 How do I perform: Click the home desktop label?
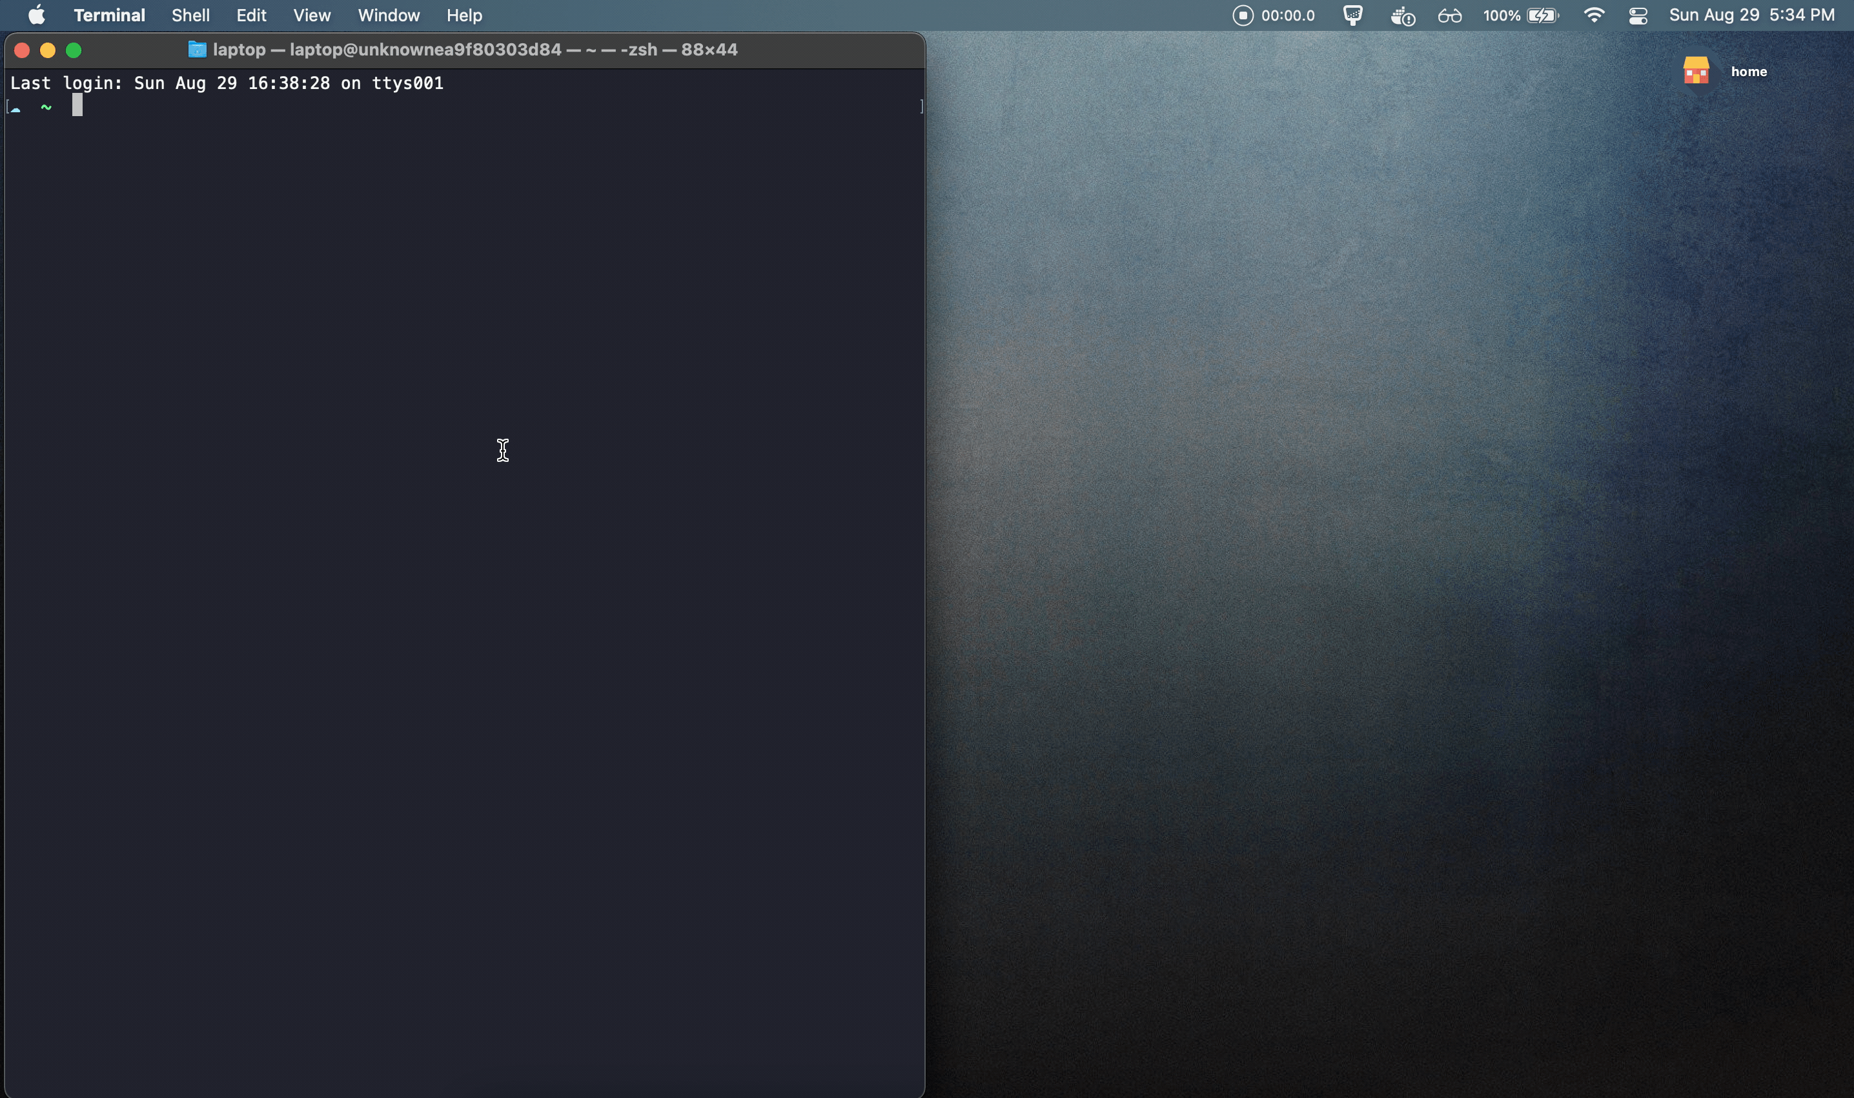[1749, 72]
